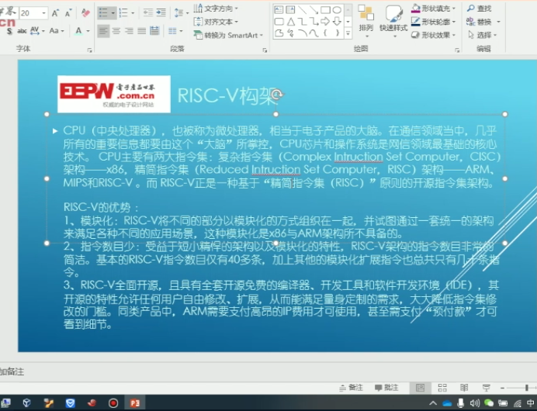
Task: Open the numbered list style dropdown arrow
Action: tap(133, 13)
